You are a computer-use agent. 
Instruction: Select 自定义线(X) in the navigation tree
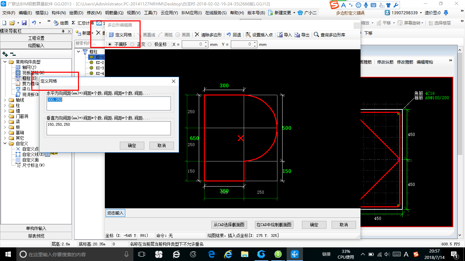[x=30, y=154]
